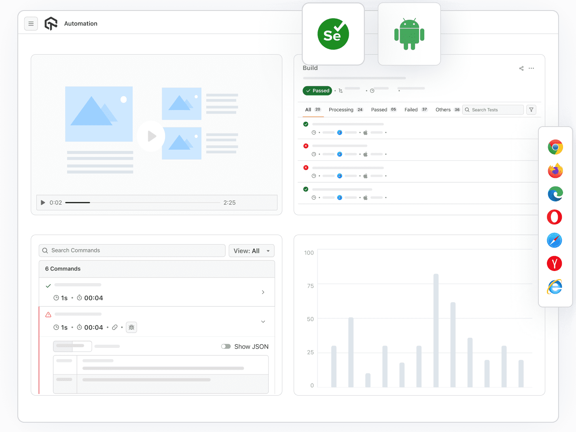Choose the Firefox browser icon
Image resolution: width=576 pixels, height=432 pixels.
(555, 171)
